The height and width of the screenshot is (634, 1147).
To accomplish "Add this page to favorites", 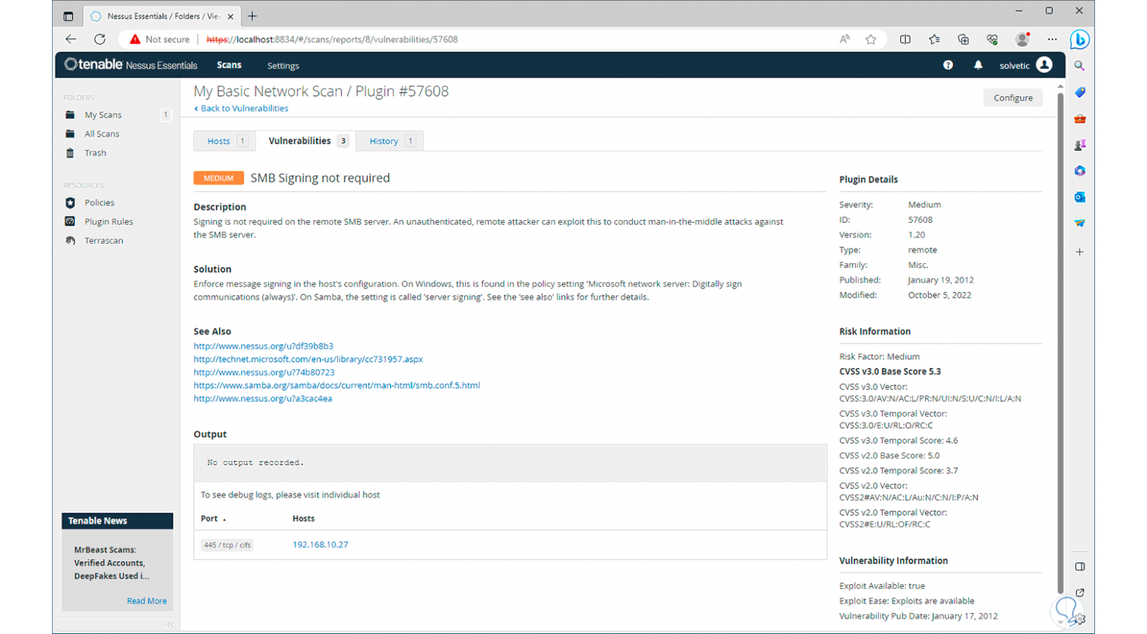I will coord(870,40).
